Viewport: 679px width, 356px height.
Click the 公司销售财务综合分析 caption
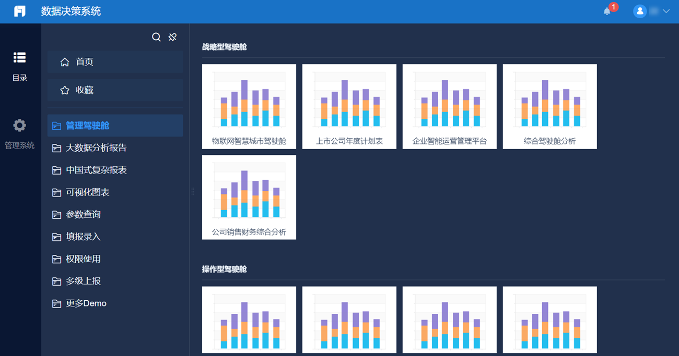[249, 232]
